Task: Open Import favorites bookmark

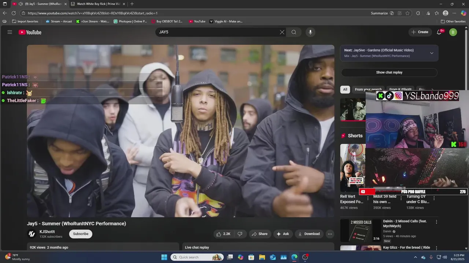Action: coord(25,21)
